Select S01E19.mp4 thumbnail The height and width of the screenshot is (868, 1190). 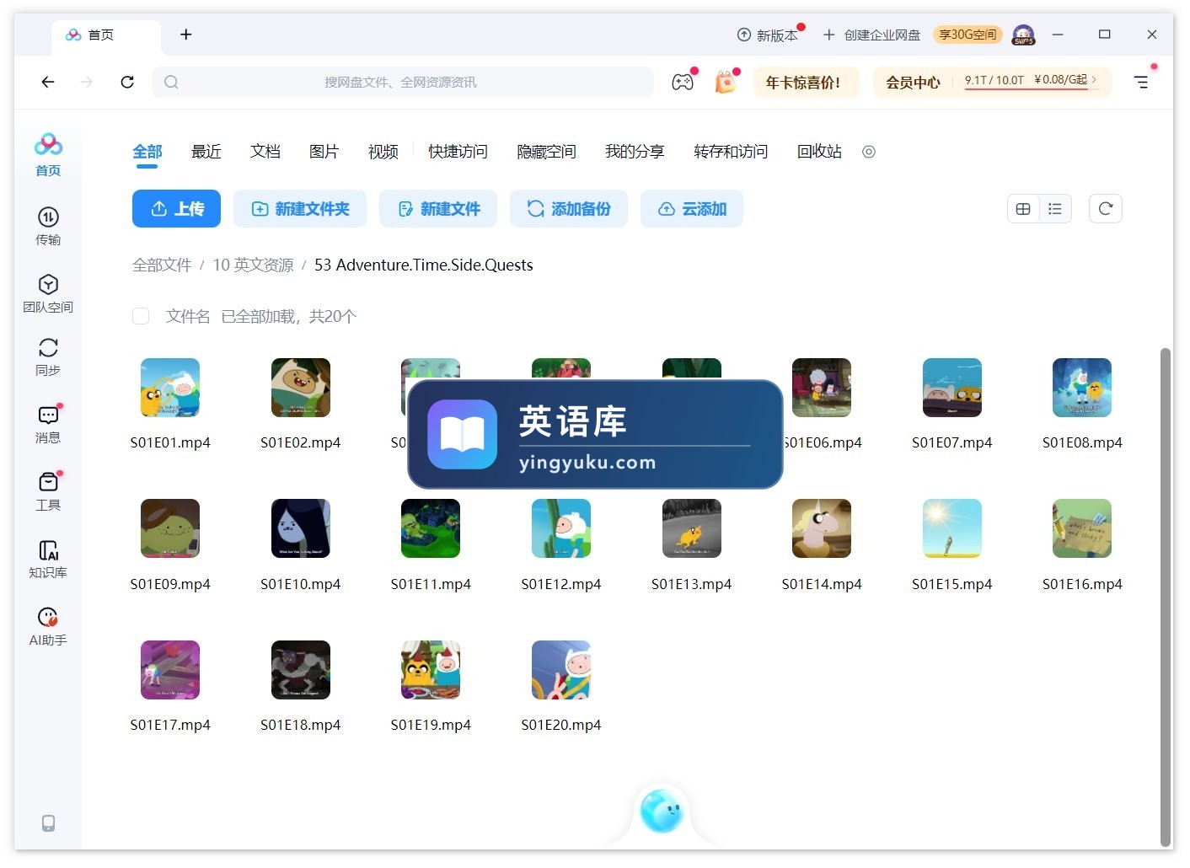click(431, 670)
